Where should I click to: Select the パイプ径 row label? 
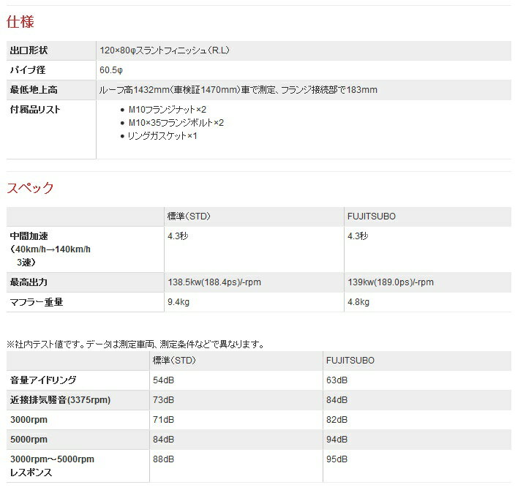click(28, 70)
